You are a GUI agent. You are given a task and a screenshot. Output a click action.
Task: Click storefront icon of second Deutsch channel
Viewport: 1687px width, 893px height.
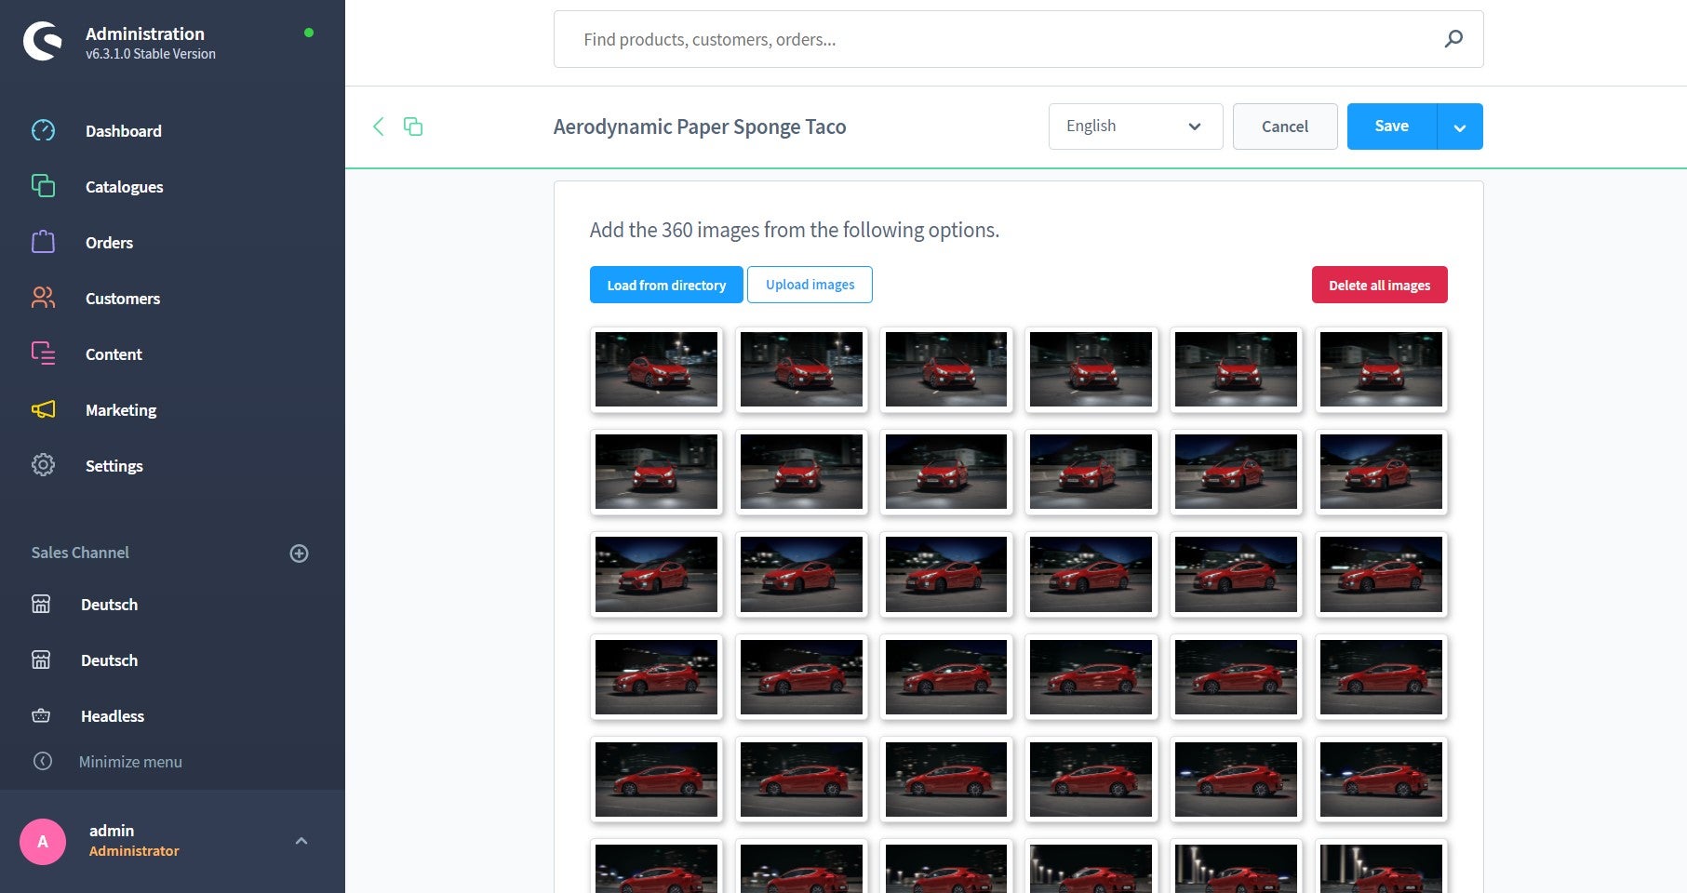41,660
